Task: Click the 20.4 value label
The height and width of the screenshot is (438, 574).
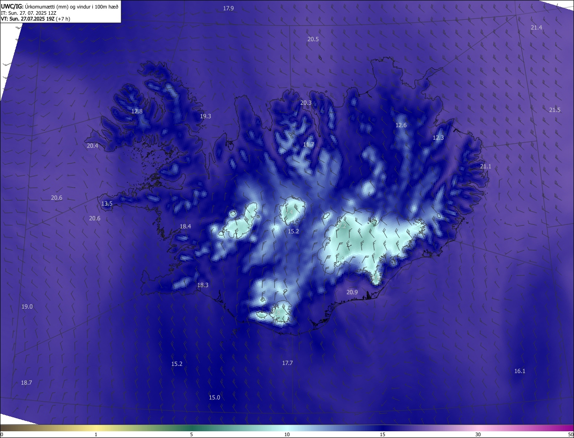Action: 92,146
